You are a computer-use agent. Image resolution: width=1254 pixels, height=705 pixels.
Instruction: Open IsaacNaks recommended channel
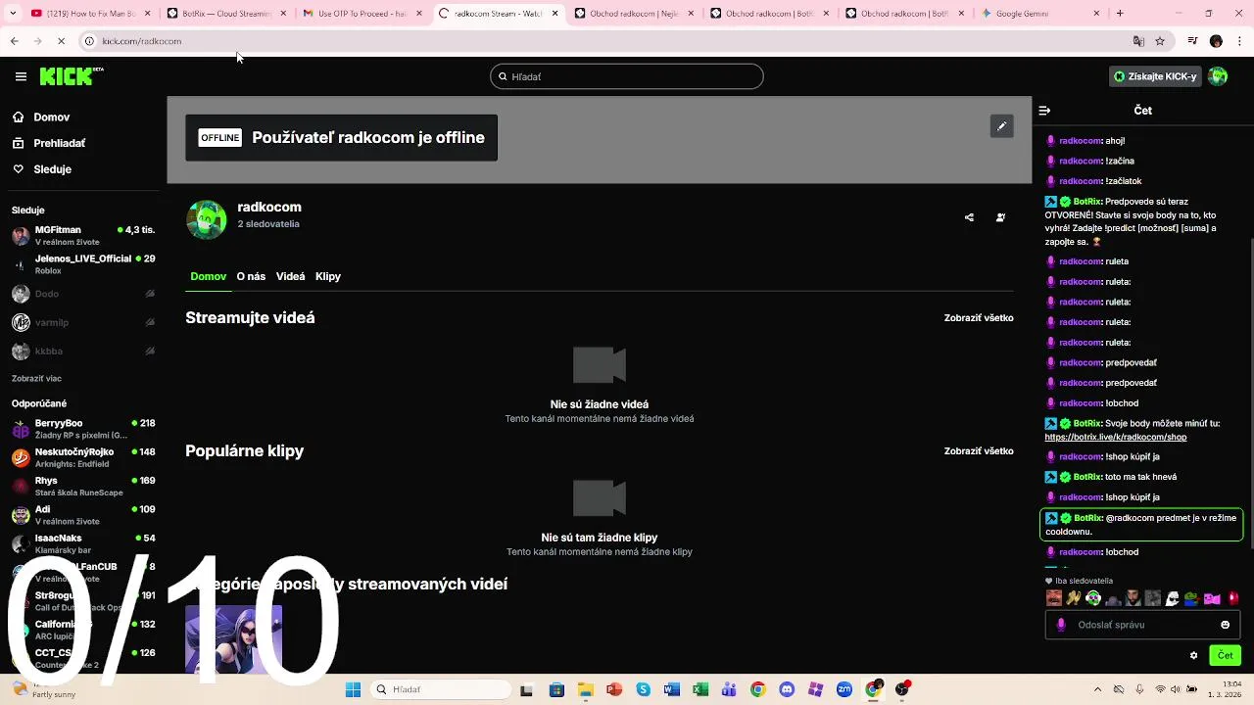83,544
